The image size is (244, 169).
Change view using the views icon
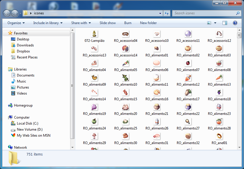209,23
